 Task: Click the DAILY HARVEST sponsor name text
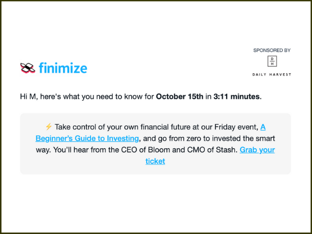(x=272, y=74)
